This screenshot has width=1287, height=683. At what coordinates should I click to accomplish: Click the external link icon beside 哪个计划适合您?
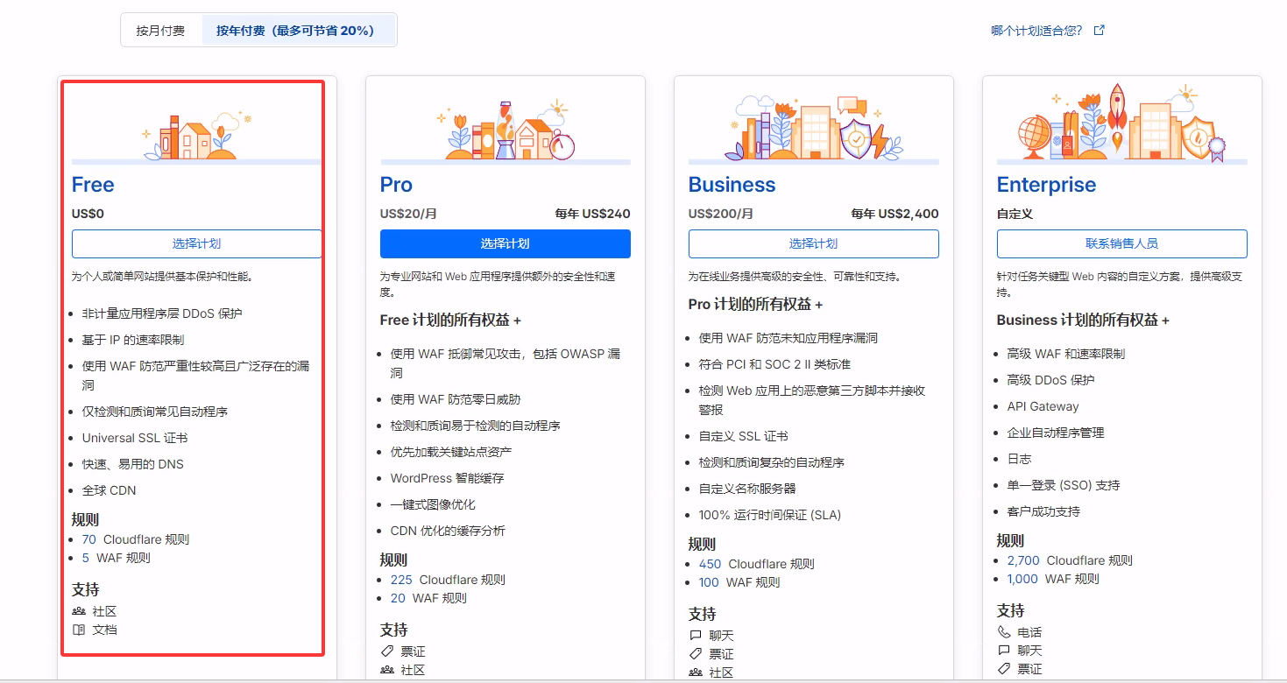point(1100,31)
